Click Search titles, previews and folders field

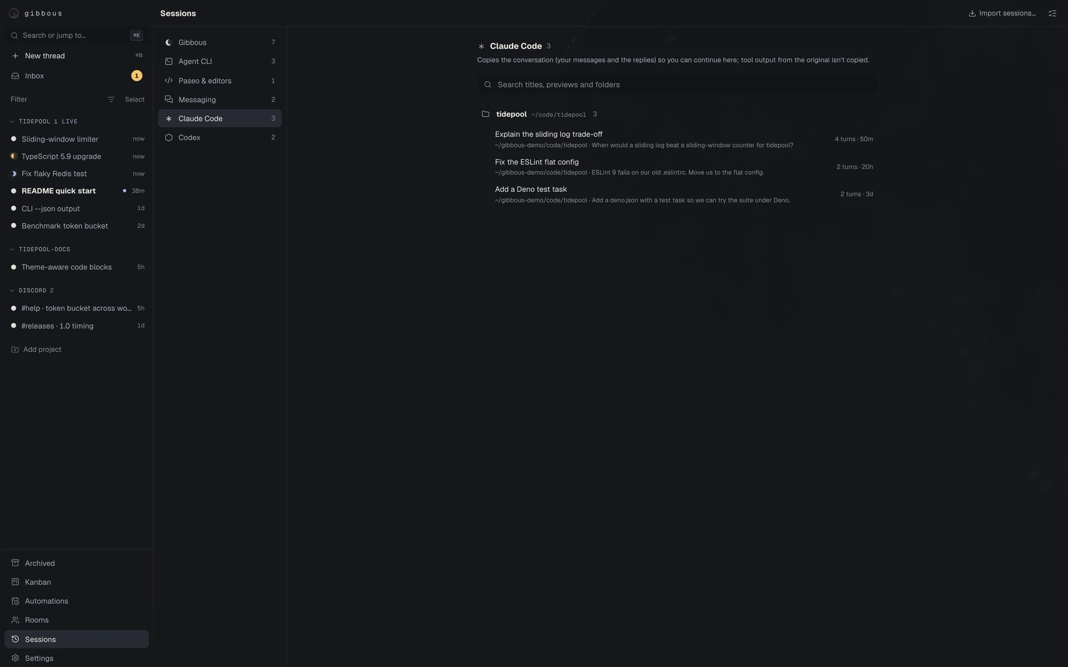[677, 84]
